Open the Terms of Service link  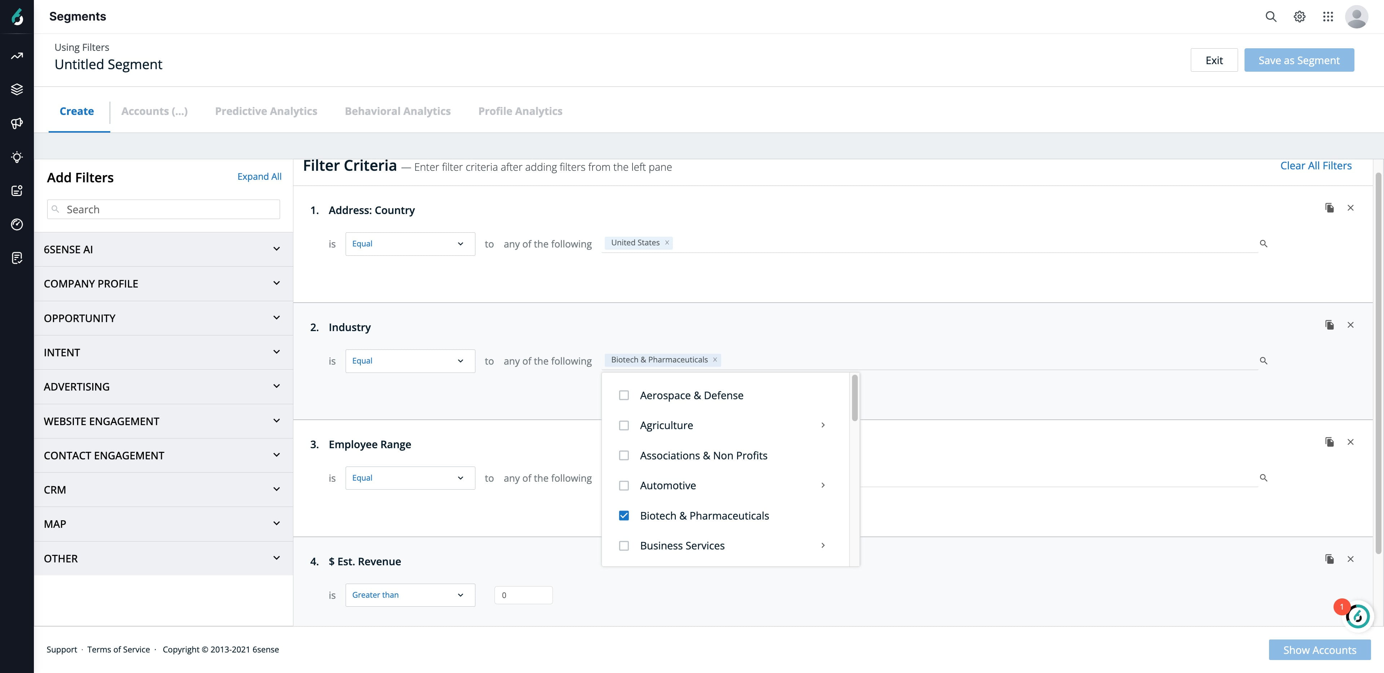click(x=119, y=649)
